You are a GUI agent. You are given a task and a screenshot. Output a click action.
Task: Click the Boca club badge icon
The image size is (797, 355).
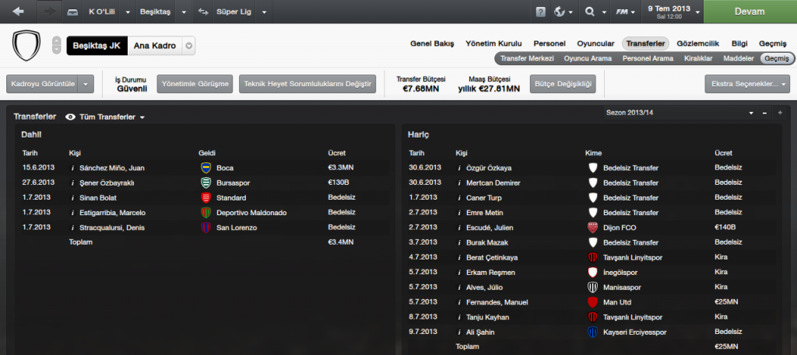pos(206,168)
